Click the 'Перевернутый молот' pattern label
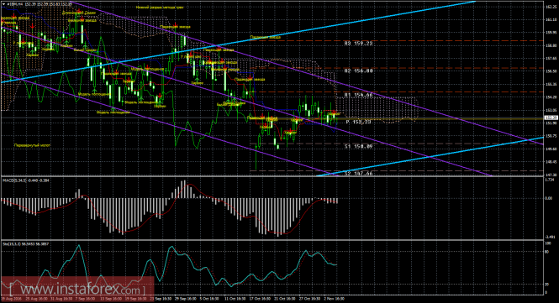The height and width of the screenshot is (303, 559). pyautogui.click(x=32, y=145)
